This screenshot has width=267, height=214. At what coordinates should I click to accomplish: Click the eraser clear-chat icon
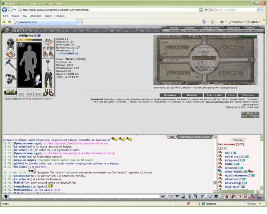pyautogui.click(x=170, y=197)
